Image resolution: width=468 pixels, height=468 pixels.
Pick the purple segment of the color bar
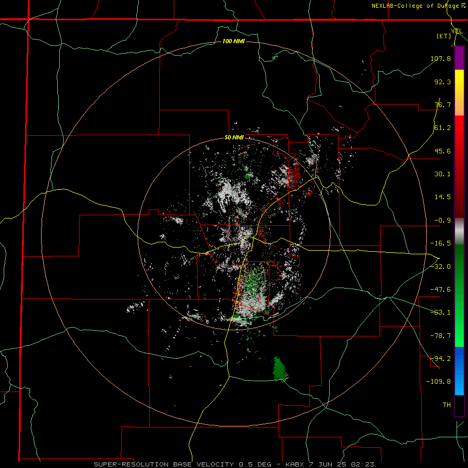459,58
